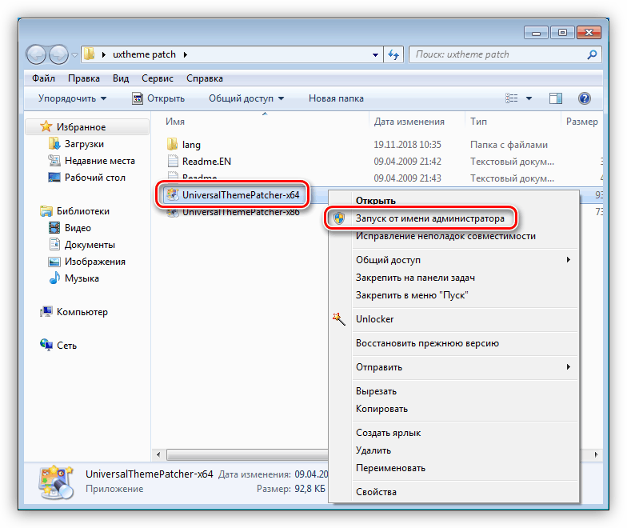Expand the Упорядочить dropdown

(72, 98)
